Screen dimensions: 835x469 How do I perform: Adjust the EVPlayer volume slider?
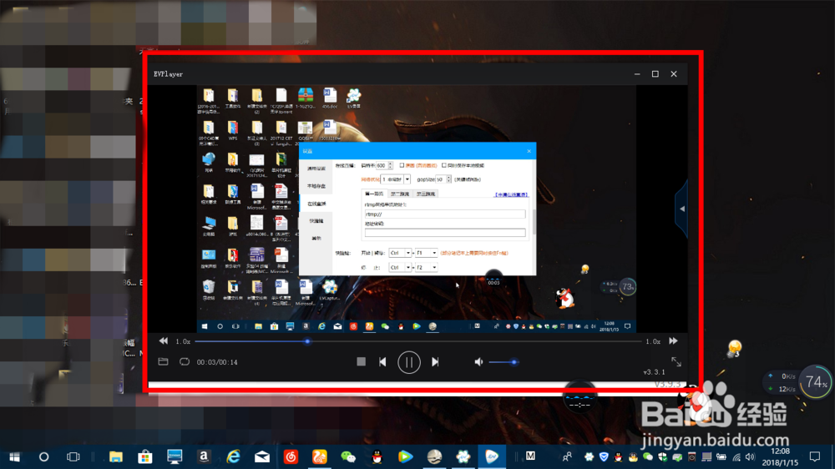coord(504,362)
